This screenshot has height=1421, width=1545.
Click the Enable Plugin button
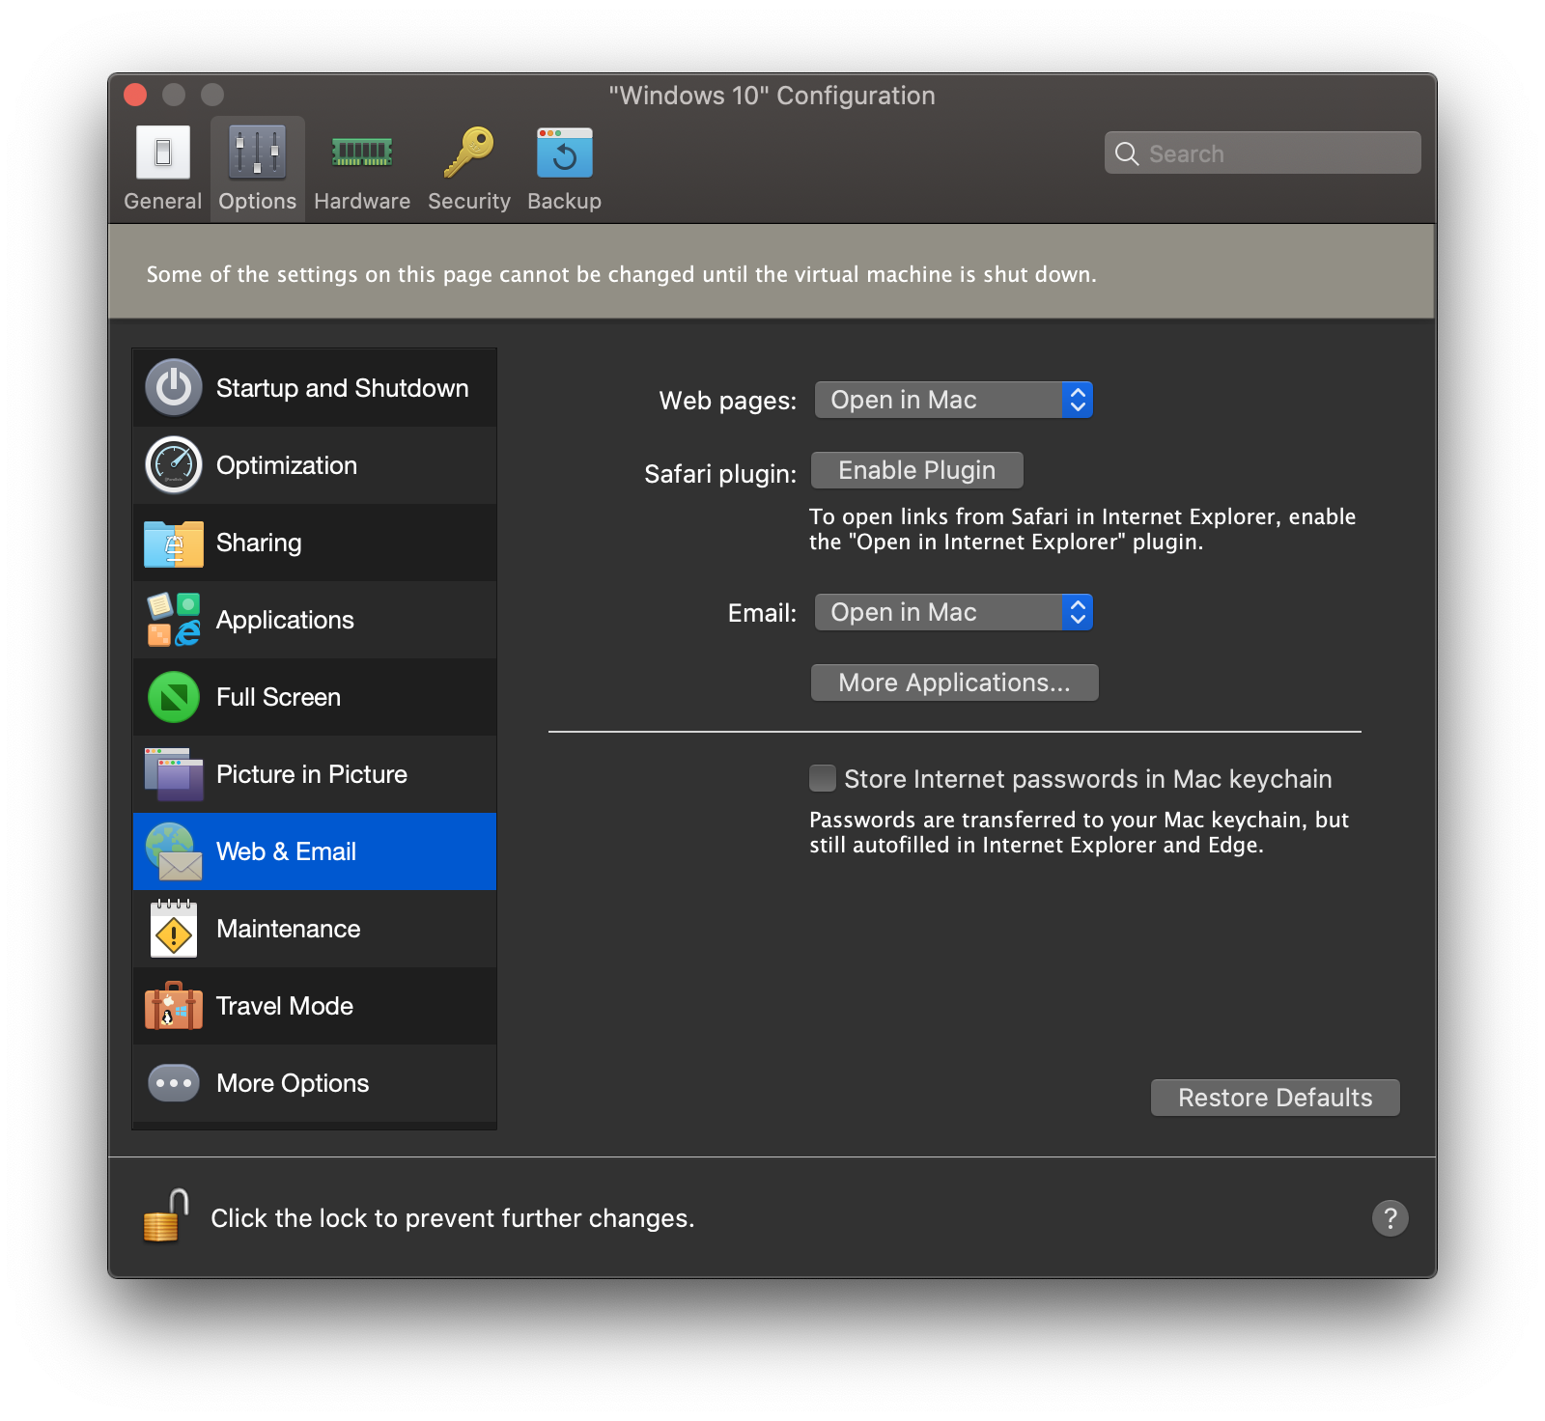pos(917,470)
